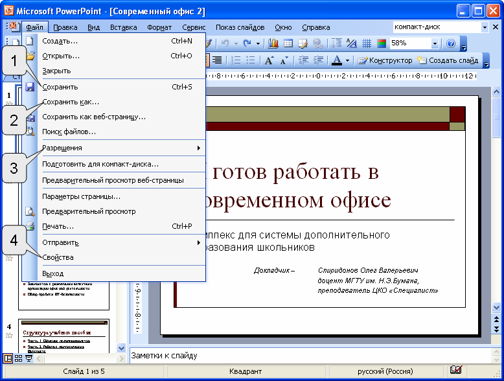The image size is (504, 381).
Task: Switch to Slide Sorter view button
Action: (x=18, y=358)
